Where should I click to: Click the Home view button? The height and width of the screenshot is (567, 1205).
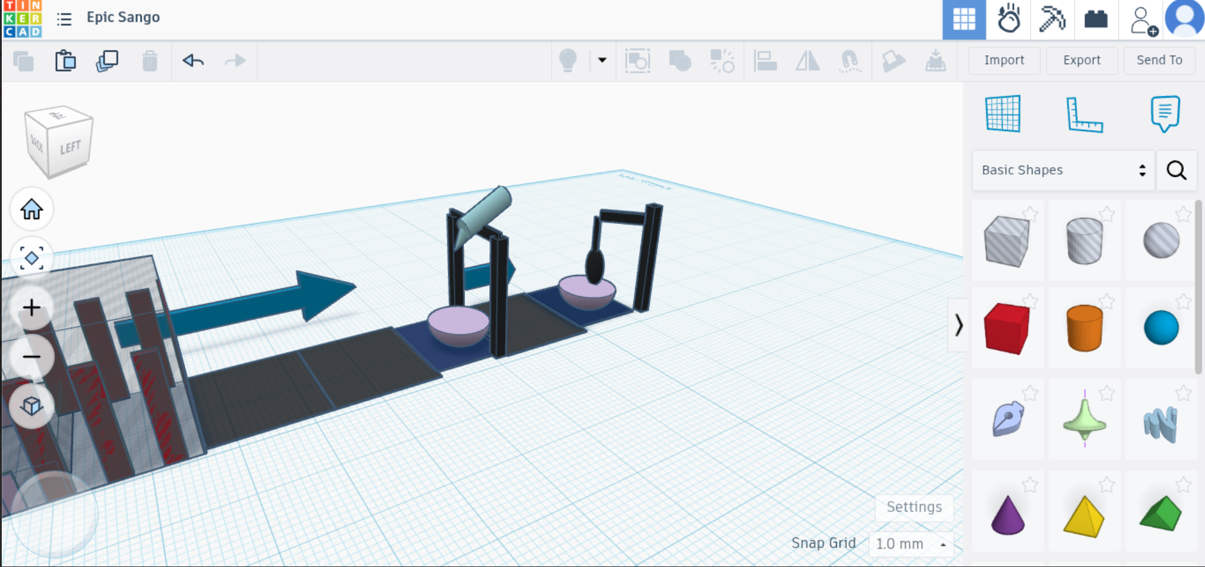pos(32,209)
